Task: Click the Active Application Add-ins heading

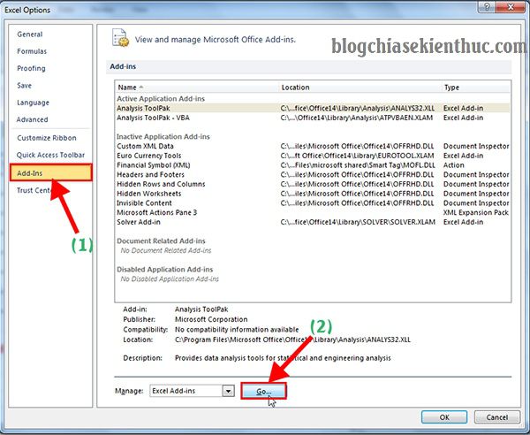Action: tap(161, 99)
